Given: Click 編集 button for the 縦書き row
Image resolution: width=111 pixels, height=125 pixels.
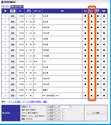Looking at the screenshot, I should point(13,90).
